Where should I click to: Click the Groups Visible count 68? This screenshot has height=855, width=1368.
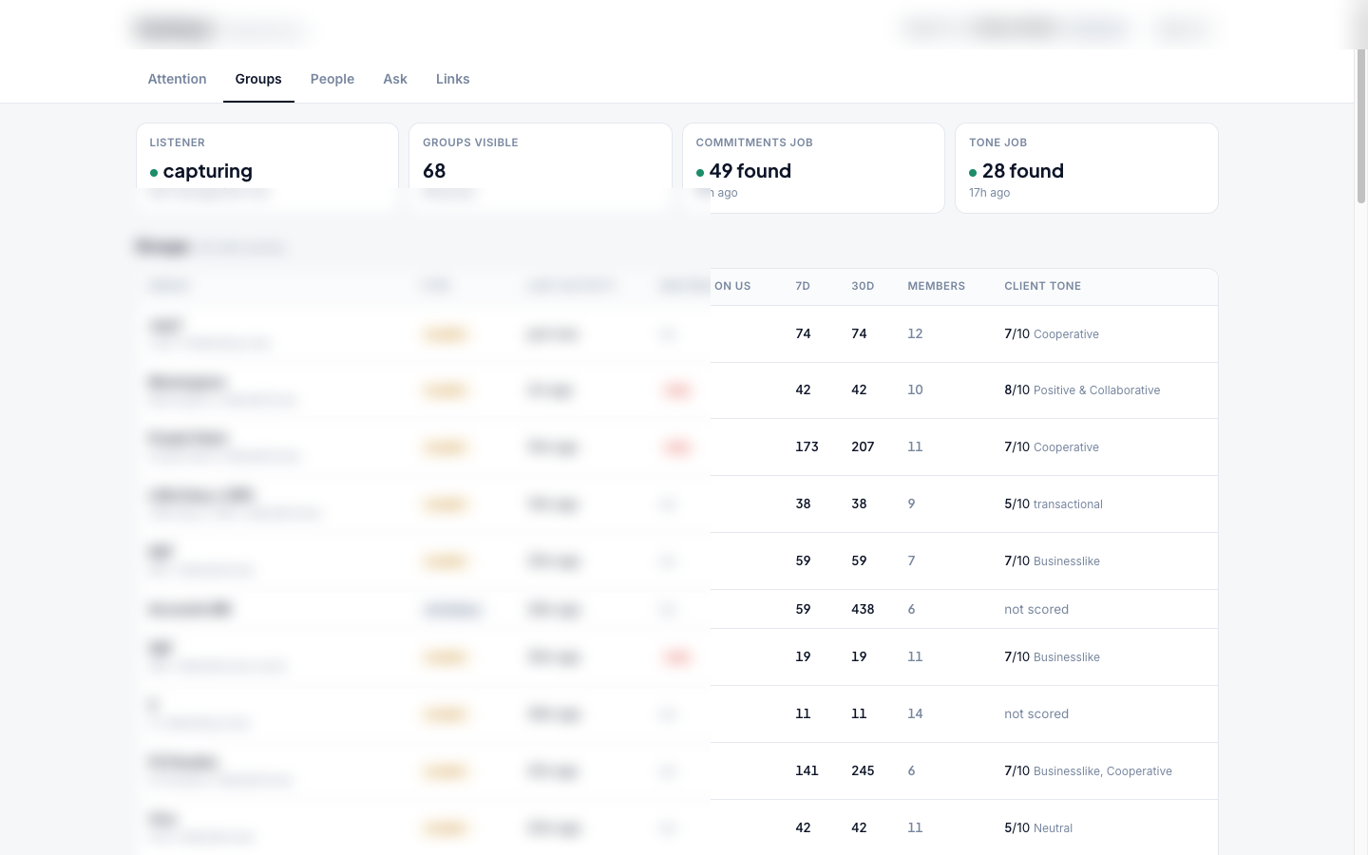434,171
